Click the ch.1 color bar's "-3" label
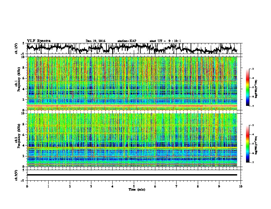271x209 pixels. [x=253, y=69]
